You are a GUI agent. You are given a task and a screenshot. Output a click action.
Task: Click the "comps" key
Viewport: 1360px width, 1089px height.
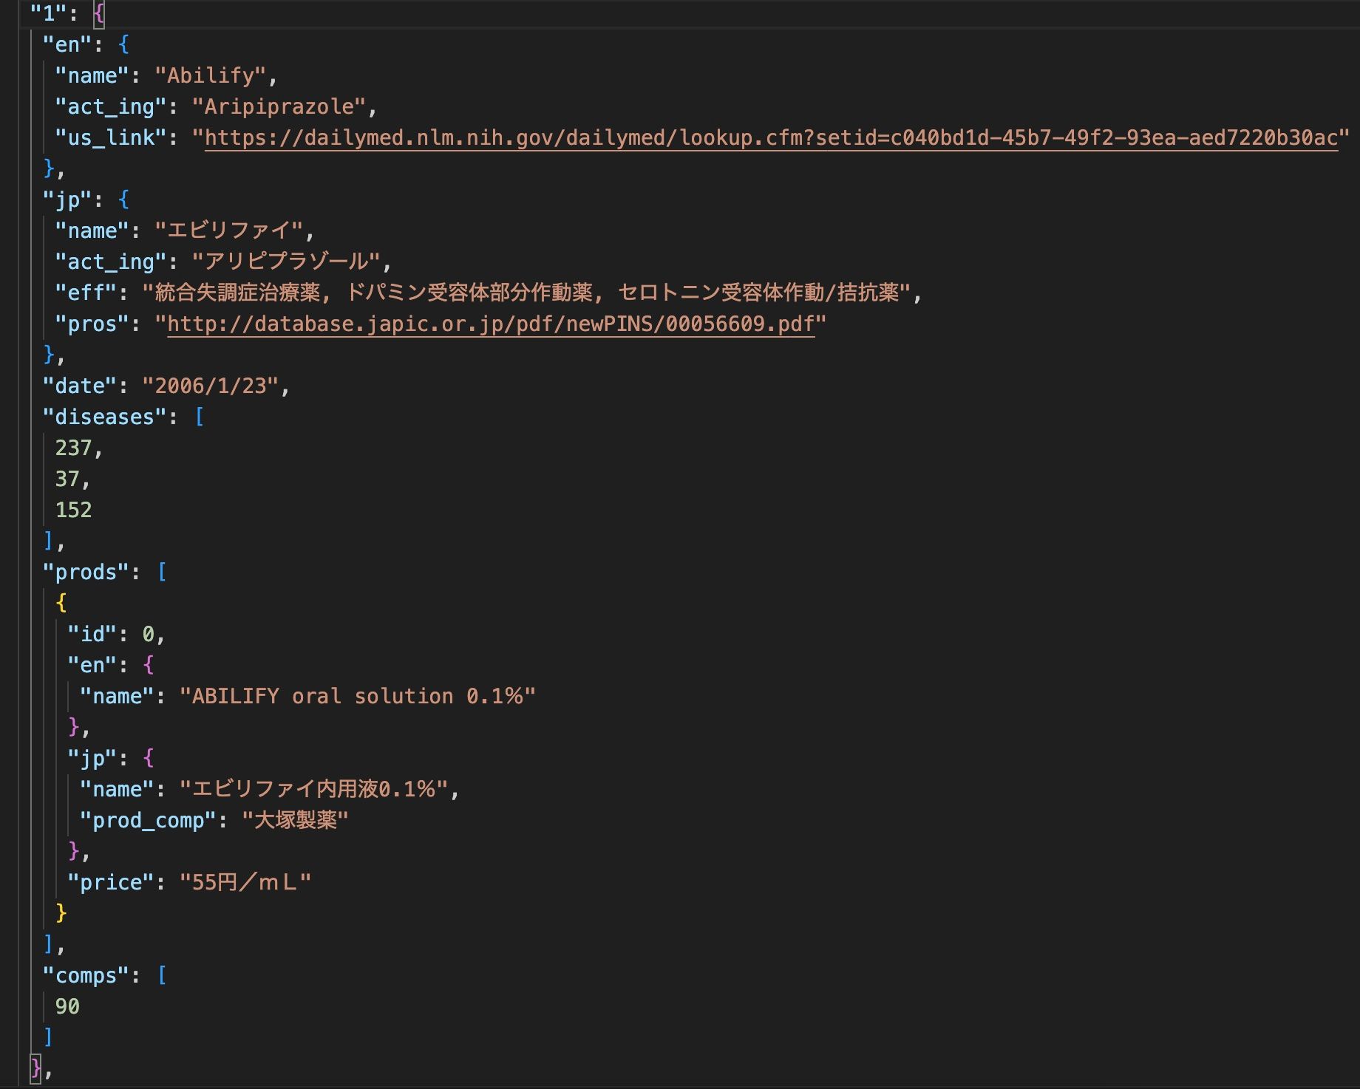[86, 976]
